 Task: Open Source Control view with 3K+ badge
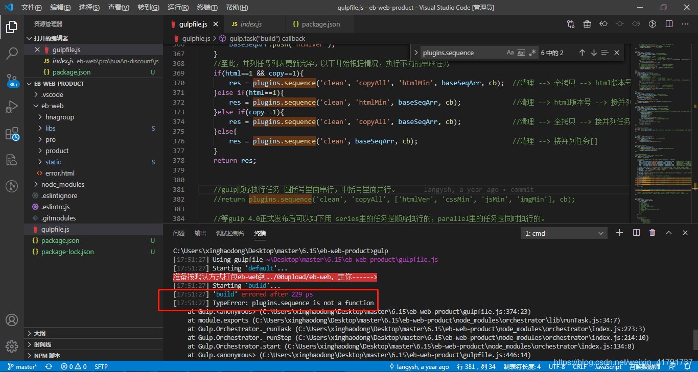click(12, 81)
